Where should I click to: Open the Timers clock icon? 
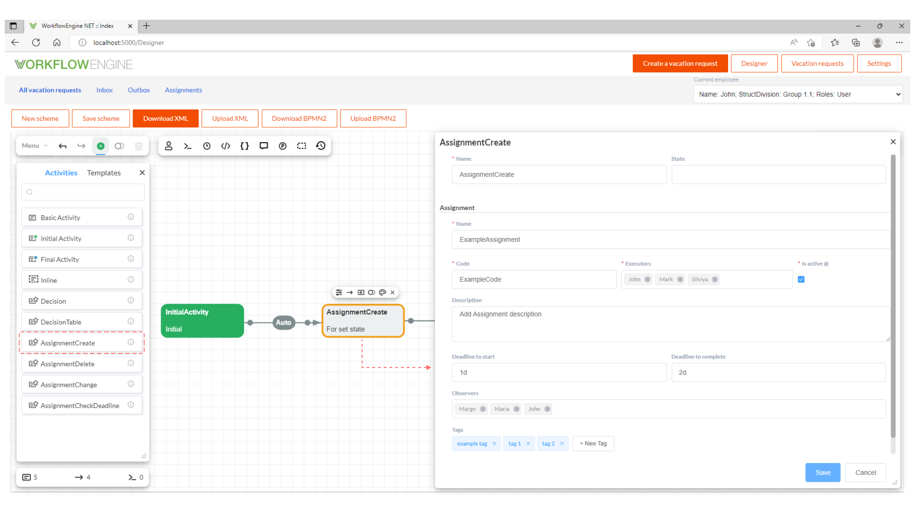click(207, 146)
